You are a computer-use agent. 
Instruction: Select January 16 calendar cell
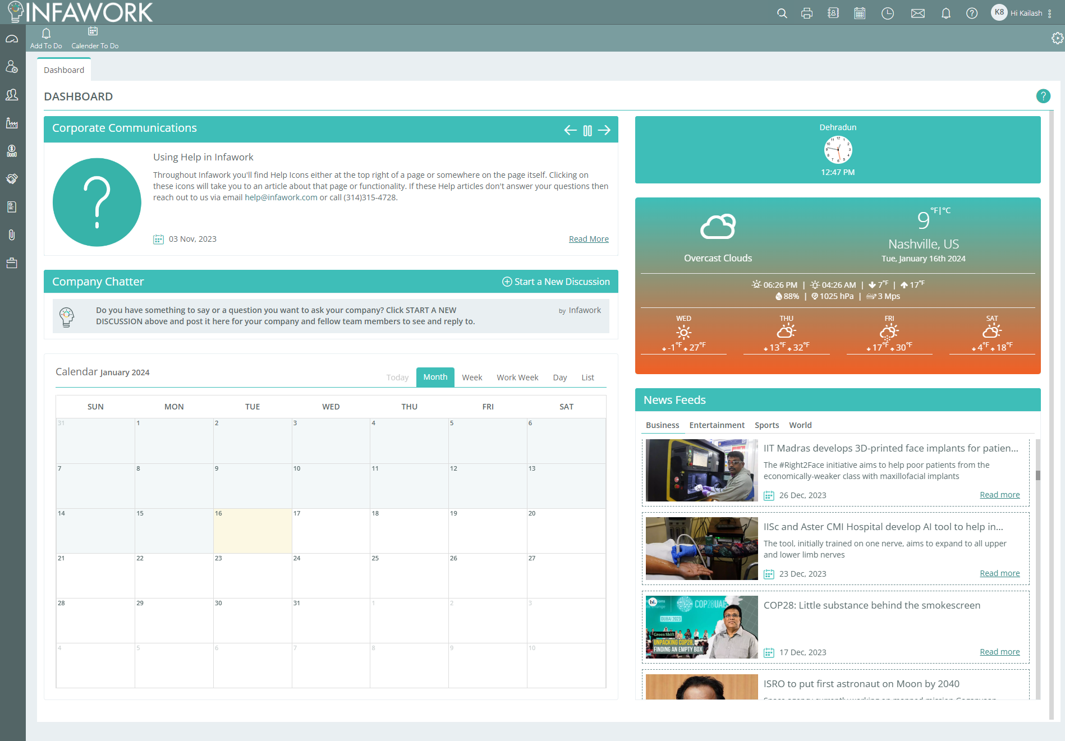pos(253,531)
